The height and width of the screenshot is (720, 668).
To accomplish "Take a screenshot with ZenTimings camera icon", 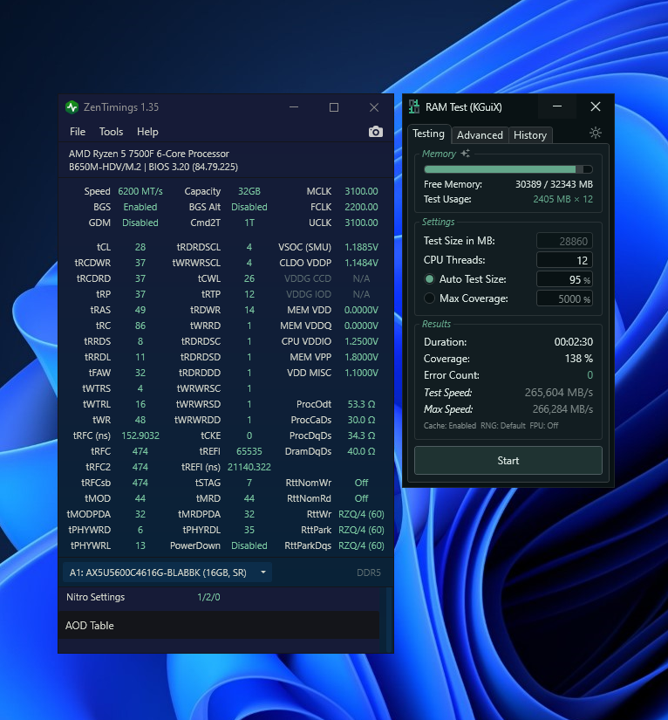I will (375, 132).
